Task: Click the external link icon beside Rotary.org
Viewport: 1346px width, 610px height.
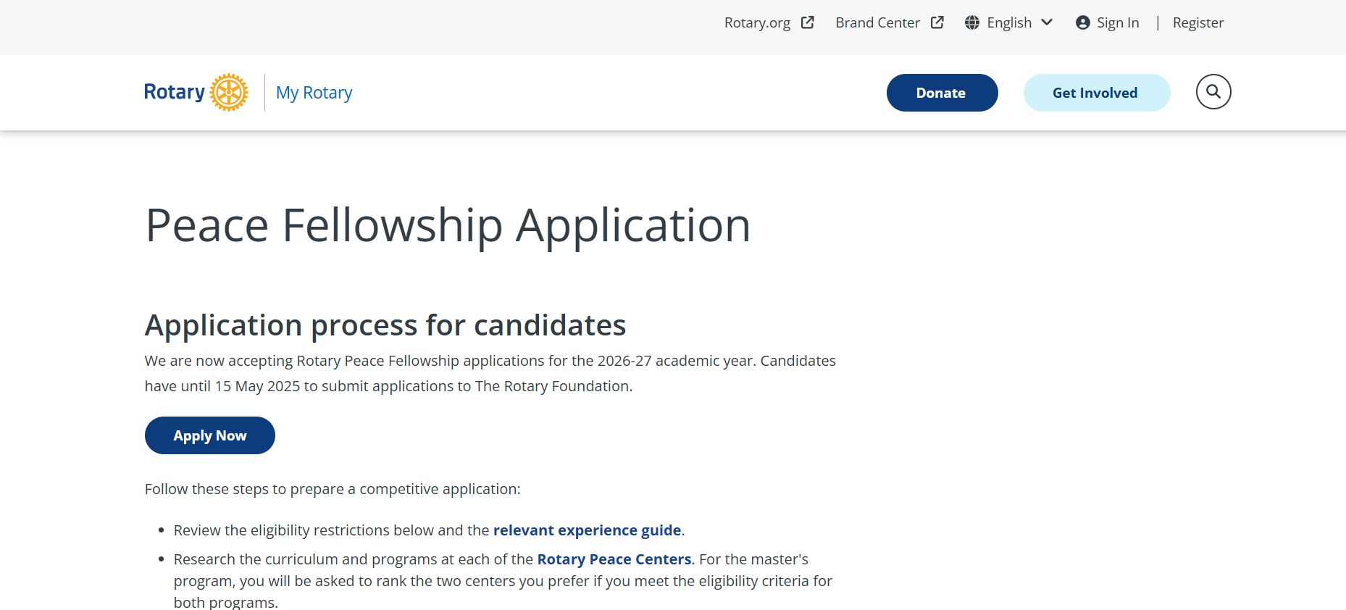Action: point(808,22)
